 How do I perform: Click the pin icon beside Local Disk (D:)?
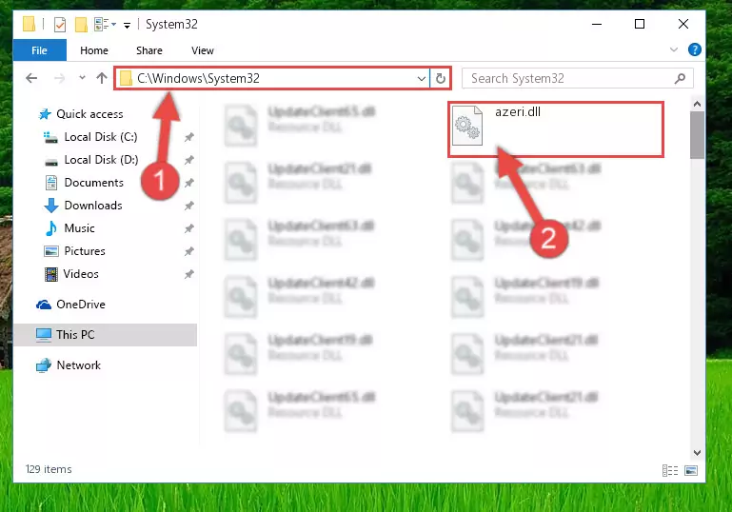coord(189,160)
